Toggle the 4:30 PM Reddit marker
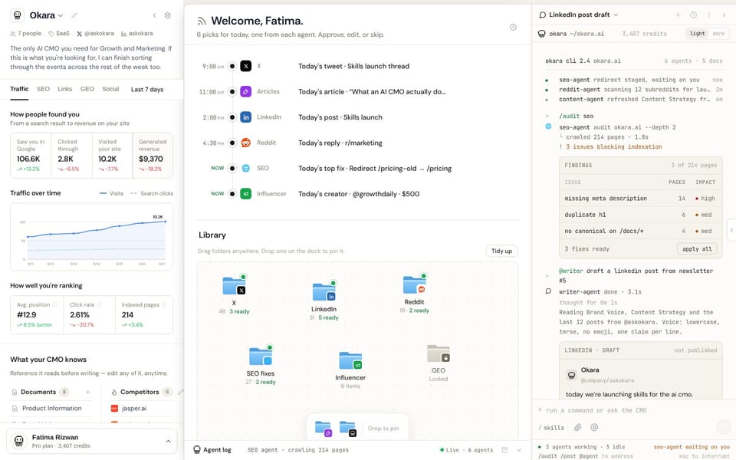The image size is (736, 460). coord(232,143)
